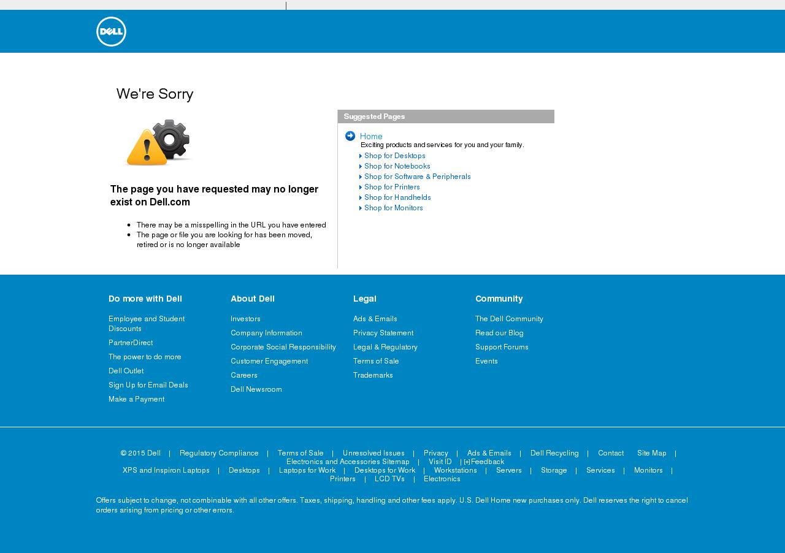Open Corporate Social Responsibility link

(x=283, y=347)
